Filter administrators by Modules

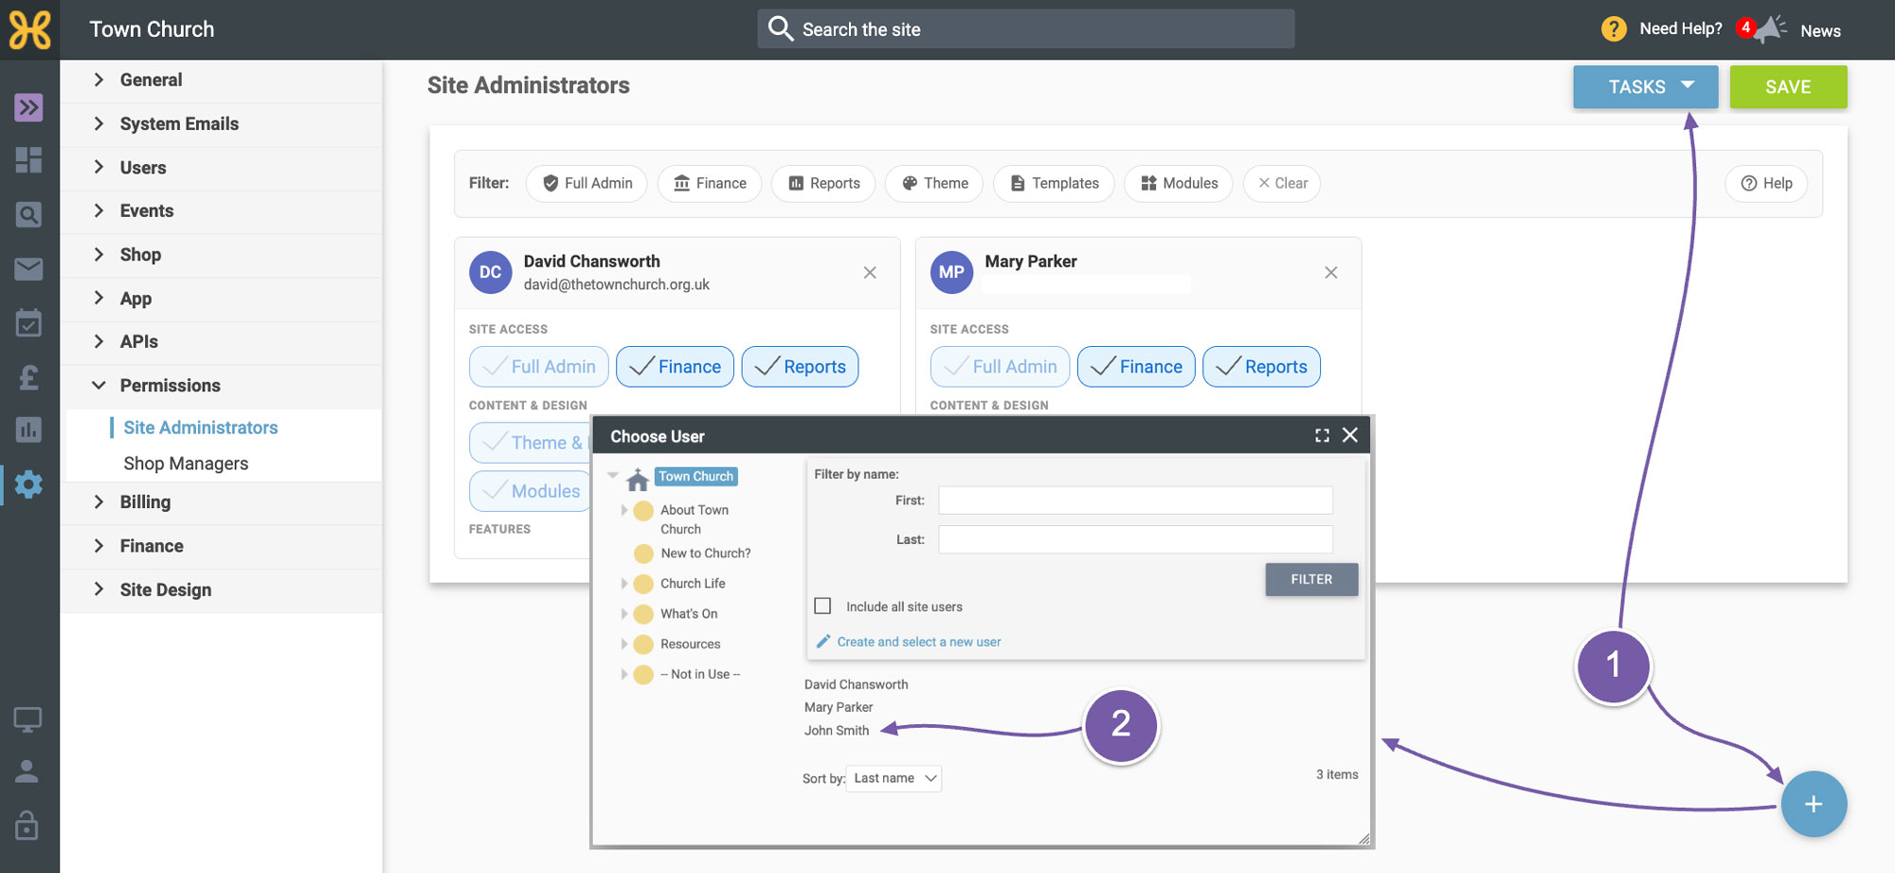1179,183
